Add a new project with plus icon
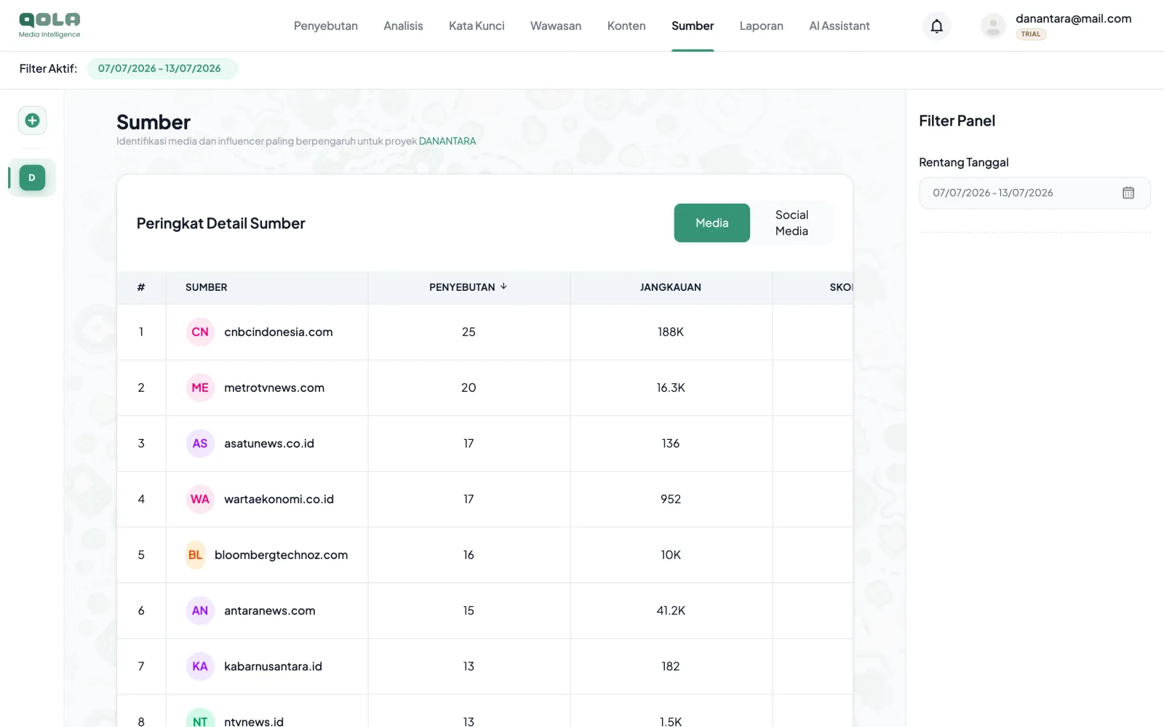The image size is (1164, 727). pyautogui.click(x=32, y=121)
